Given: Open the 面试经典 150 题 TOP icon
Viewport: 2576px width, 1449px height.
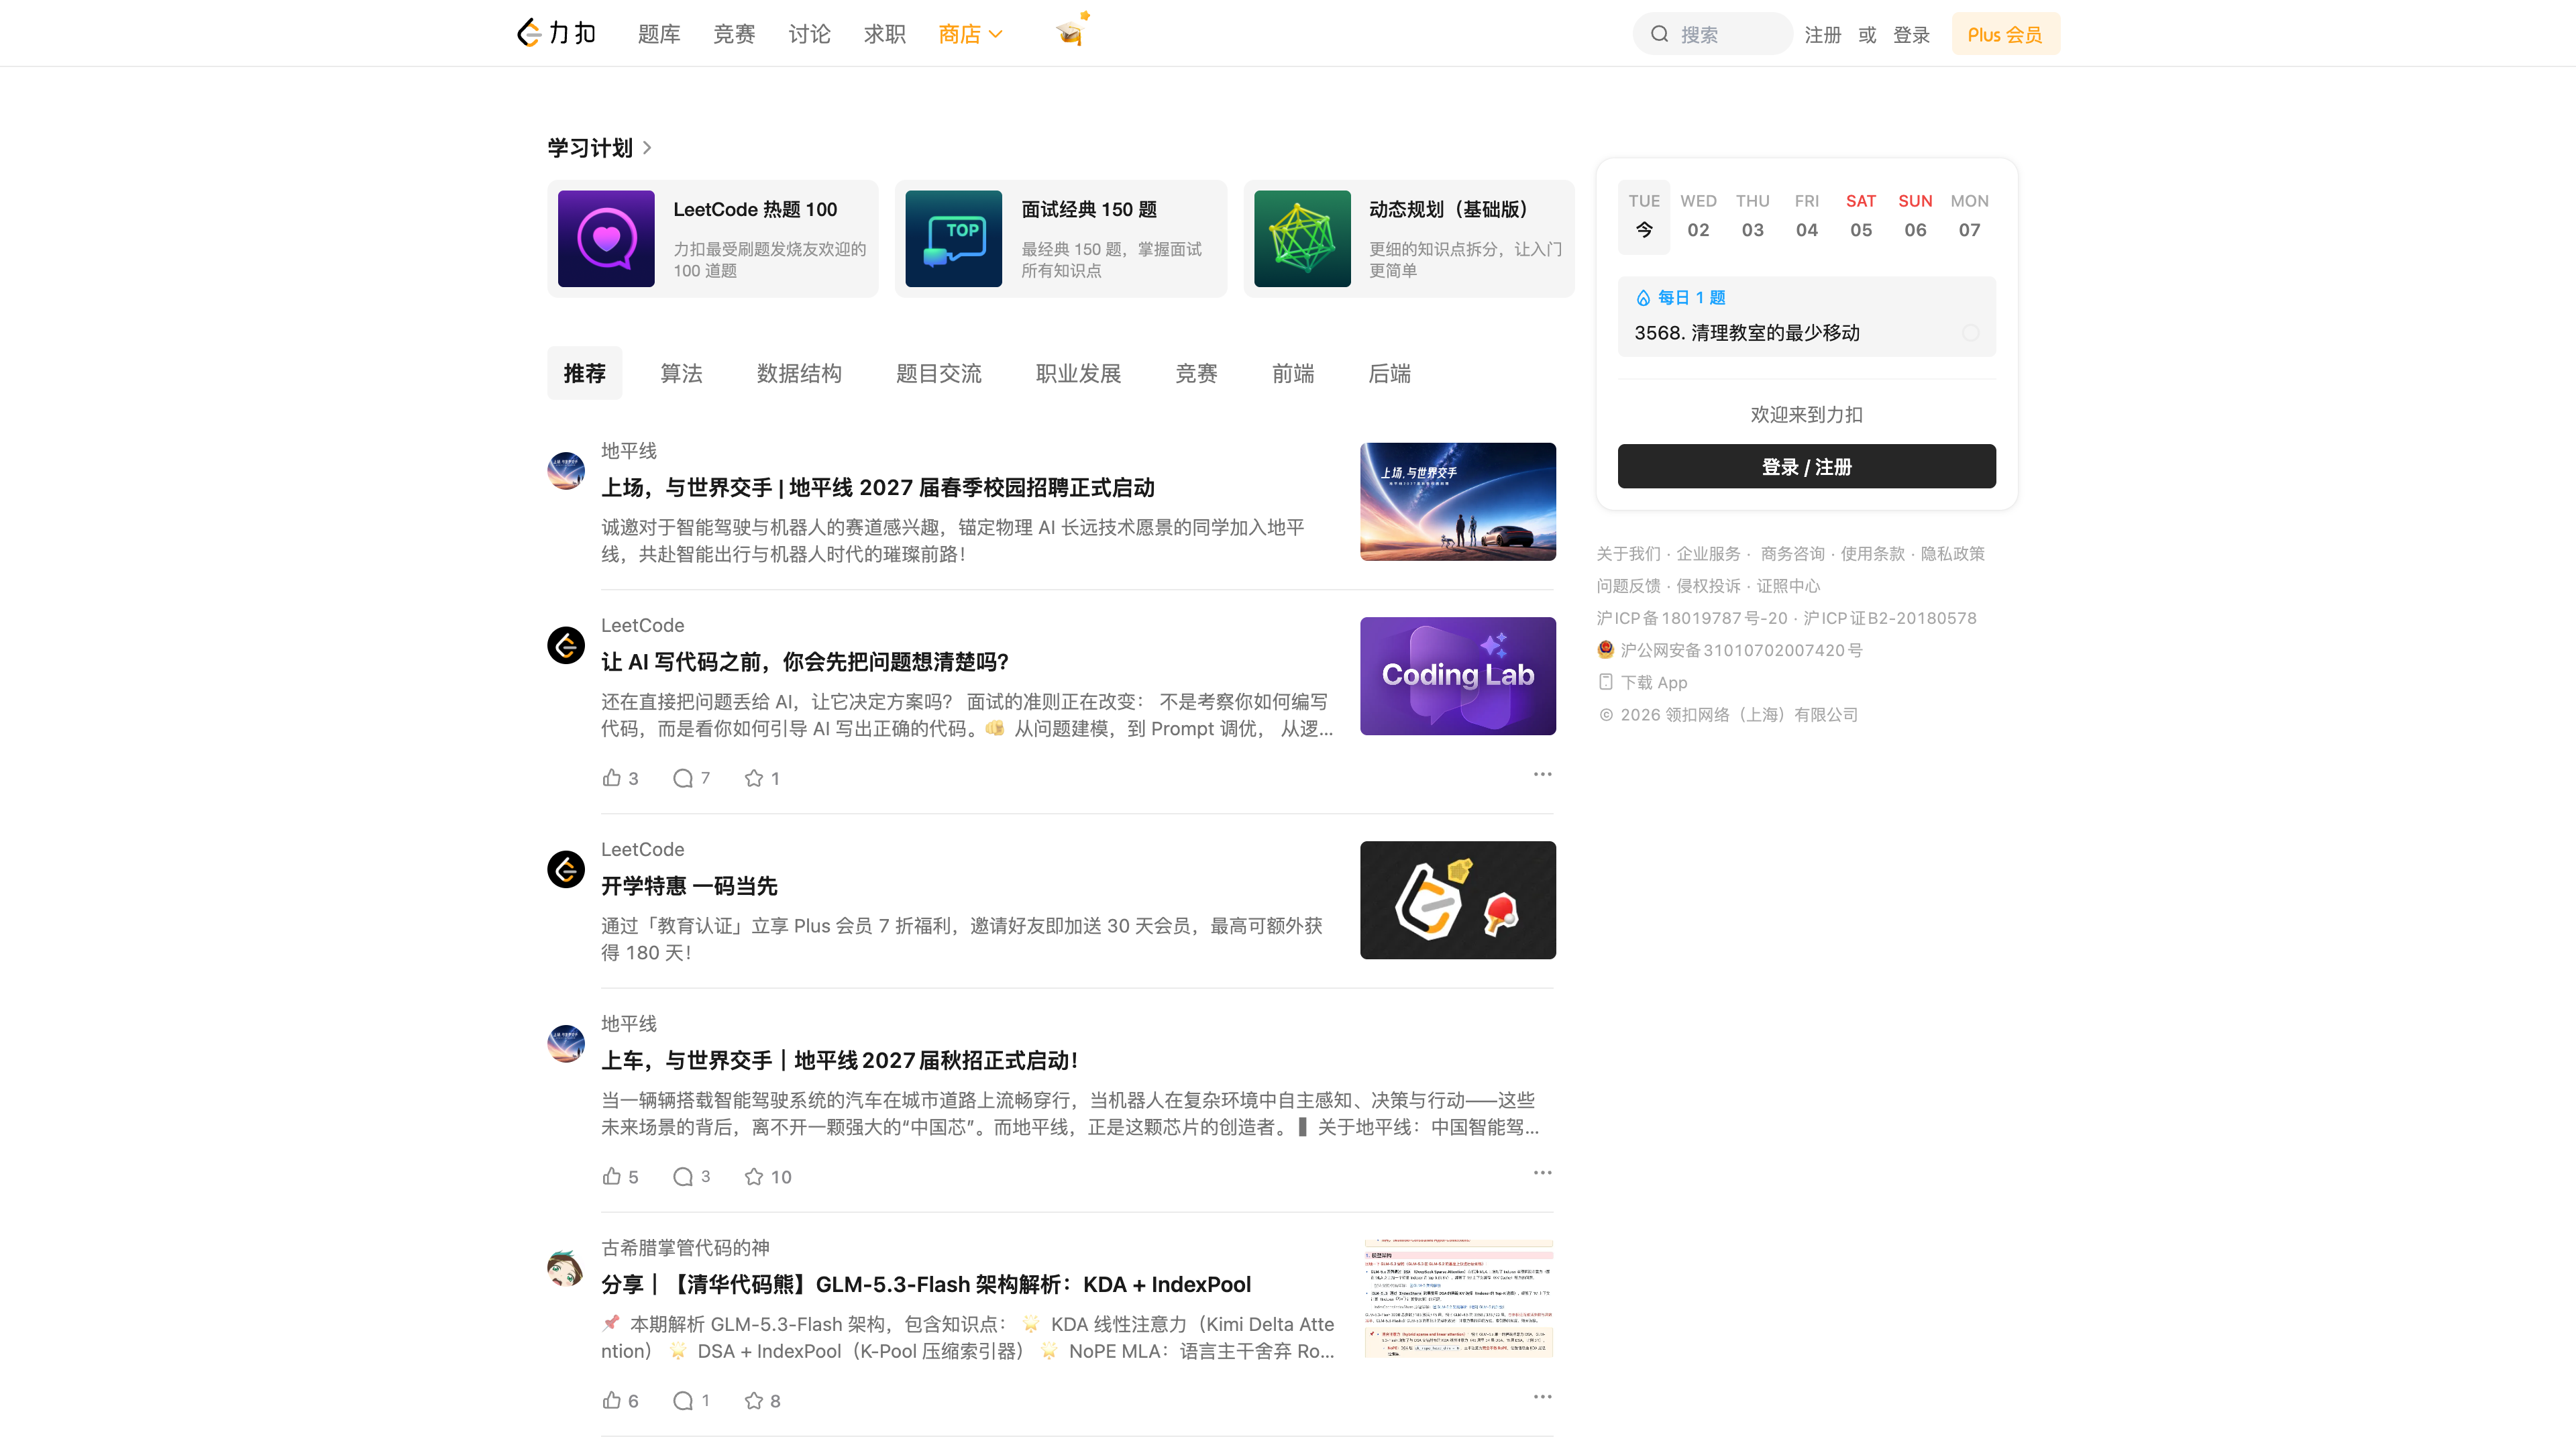Looking at the screenshot, I should [x=953, y=238].
